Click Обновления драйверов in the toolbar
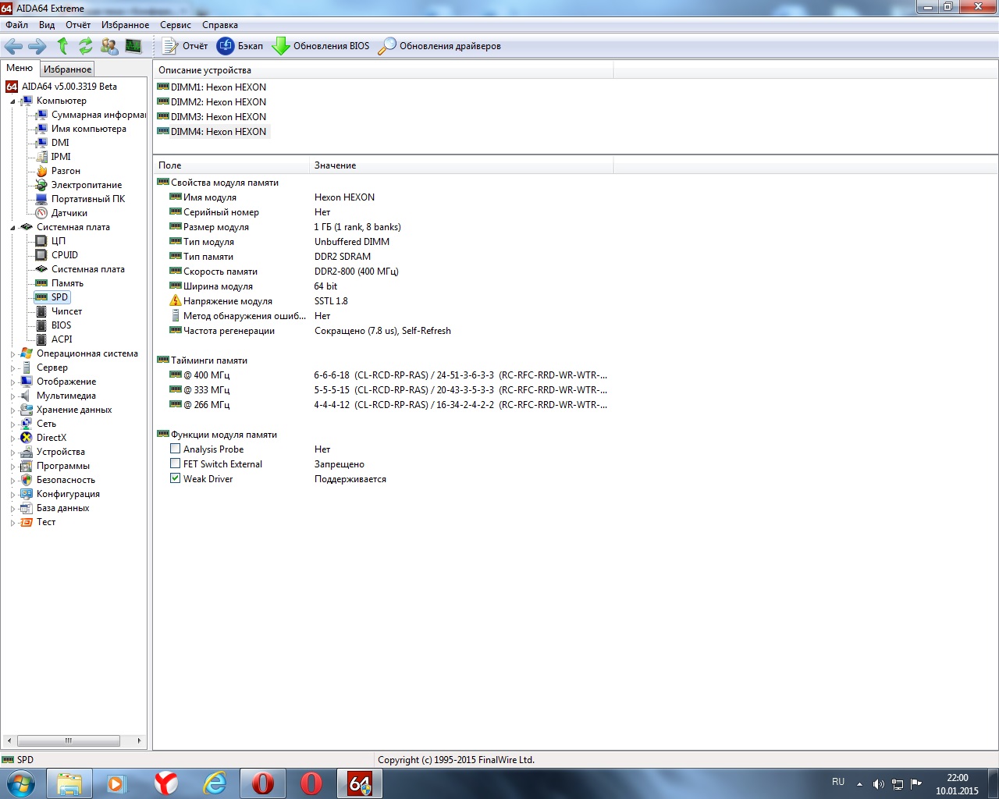 439,46
